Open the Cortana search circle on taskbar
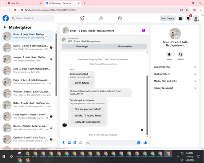 coord(11,156)
